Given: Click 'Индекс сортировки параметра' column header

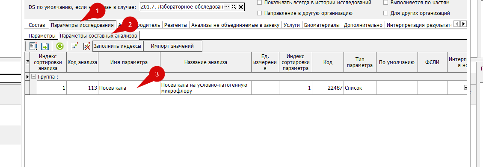Looking at the screenshot, I should (296, 62).
